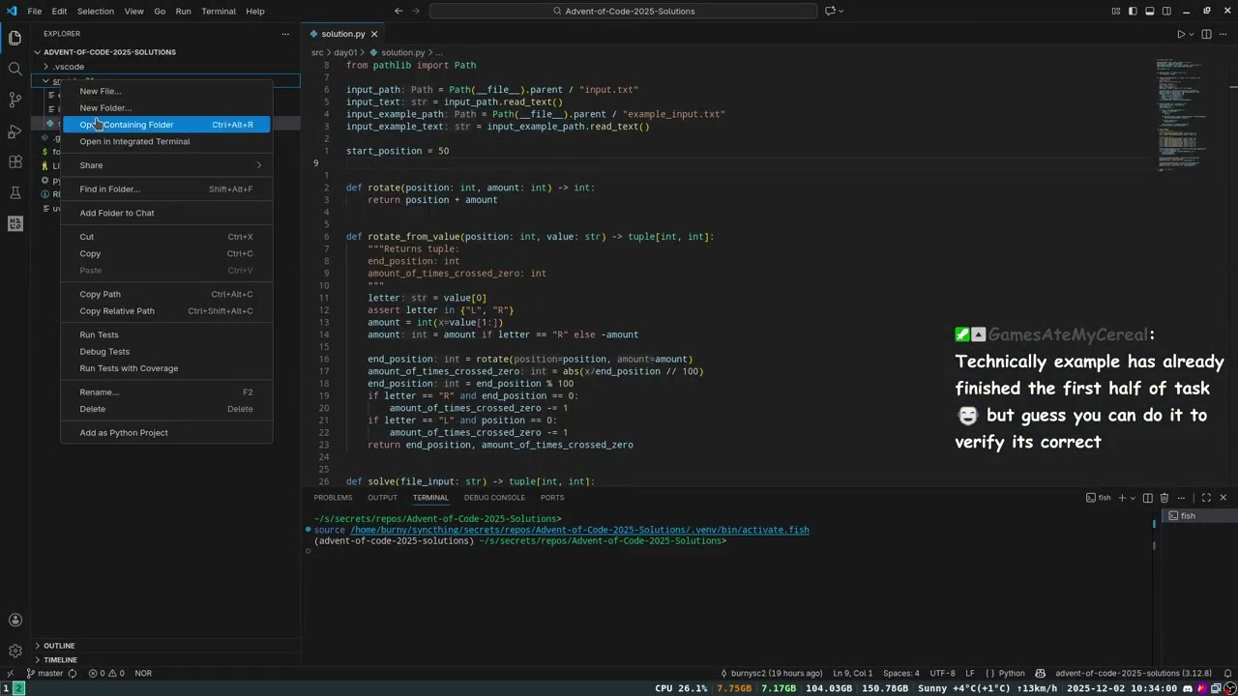Click Python language mode in status bar
The image size is (1238, 696).
[x=1012, y=673]
